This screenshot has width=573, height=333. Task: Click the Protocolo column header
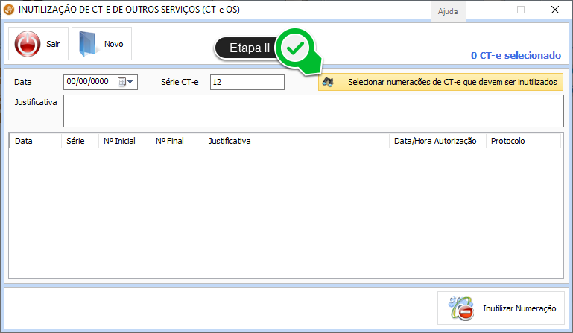point(522,141)
